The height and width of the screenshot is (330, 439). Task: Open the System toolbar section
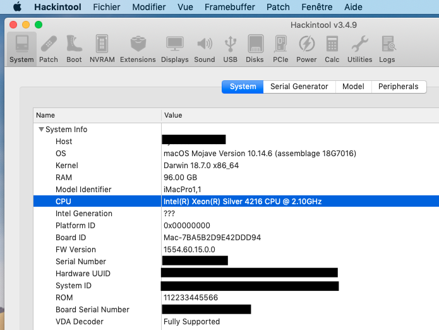pyautogui.click(x=21, y=49)
